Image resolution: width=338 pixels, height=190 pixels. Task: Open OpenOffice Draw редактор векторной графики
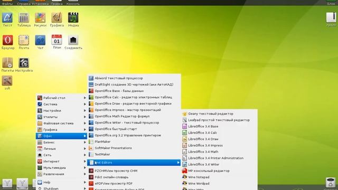pyautogui.click(x=134, y=103)
